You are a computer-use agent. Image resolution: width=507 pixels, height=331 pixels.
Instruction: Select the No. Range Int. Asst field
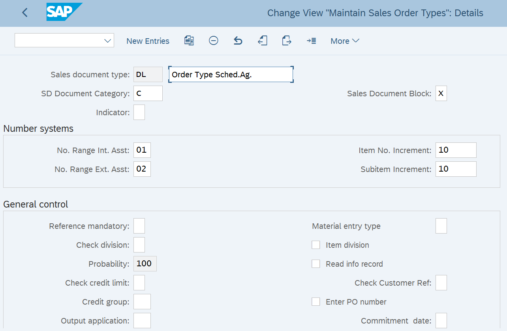click(142, 150)
